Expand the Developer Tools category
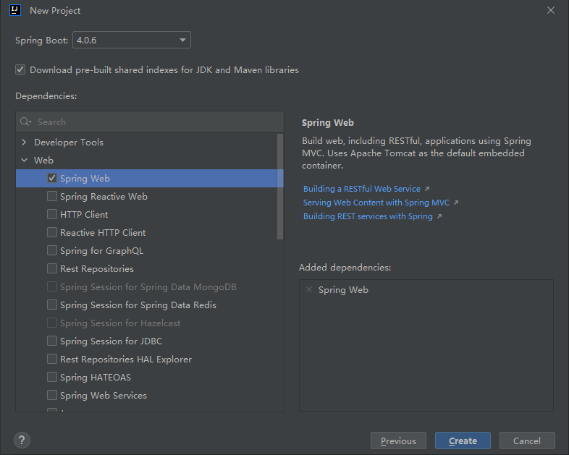Viewport: 569px width, 455px height. (24, 142)
